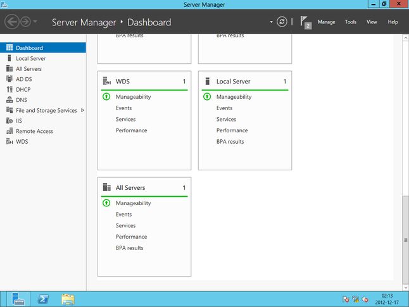409x307 pixels.
Task: Click the Local Server icon in sidebar
Action: [x=9, y=58]
